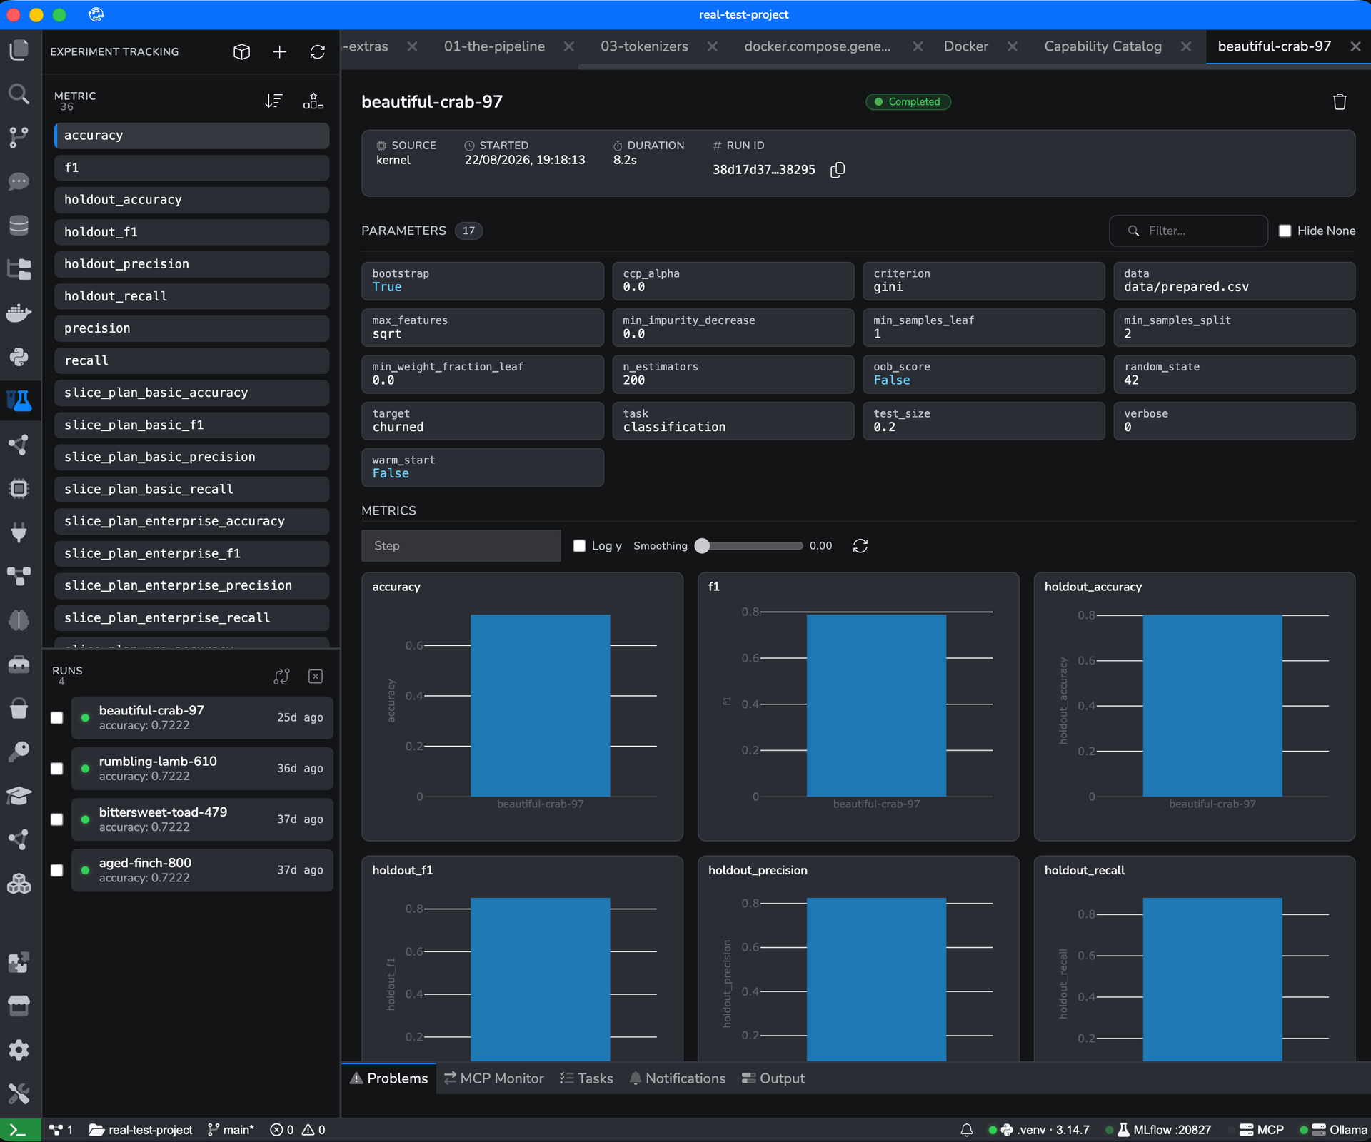The image size is (1371, 1142).
Task: Select the f1 metric in list
Action: click(x=191, y=168)
